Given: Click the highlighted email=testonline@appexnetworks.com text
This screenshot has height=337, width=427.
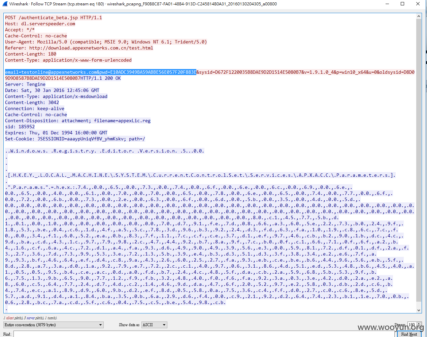Looking at the screenshot, I should coord(101,72).
